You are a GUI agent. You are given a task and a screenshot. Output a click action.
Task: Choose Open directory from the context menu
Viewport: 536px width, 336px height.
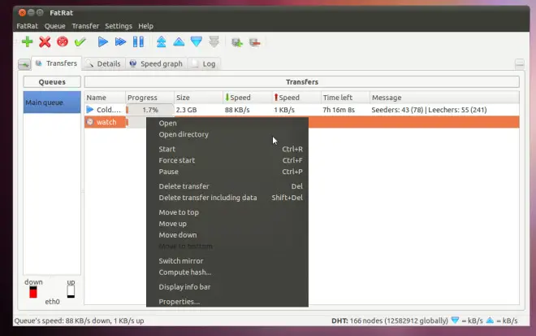click(x=227, y=134)
